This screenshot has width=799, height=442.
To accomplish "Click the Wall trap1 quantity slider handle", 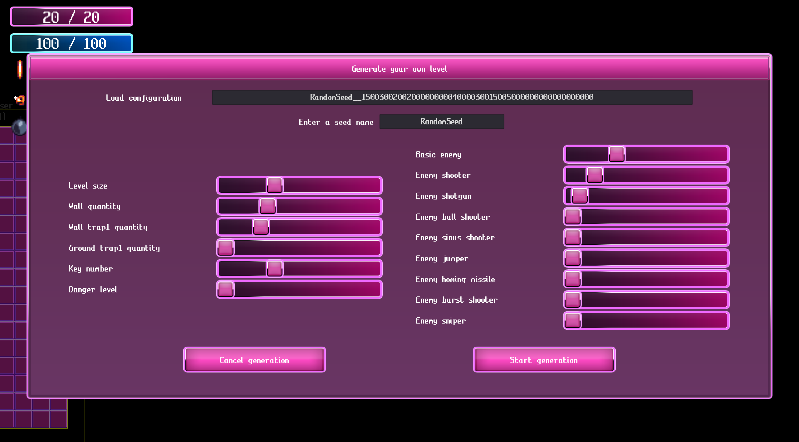I will pyautogui.click(x=261, y=227).
